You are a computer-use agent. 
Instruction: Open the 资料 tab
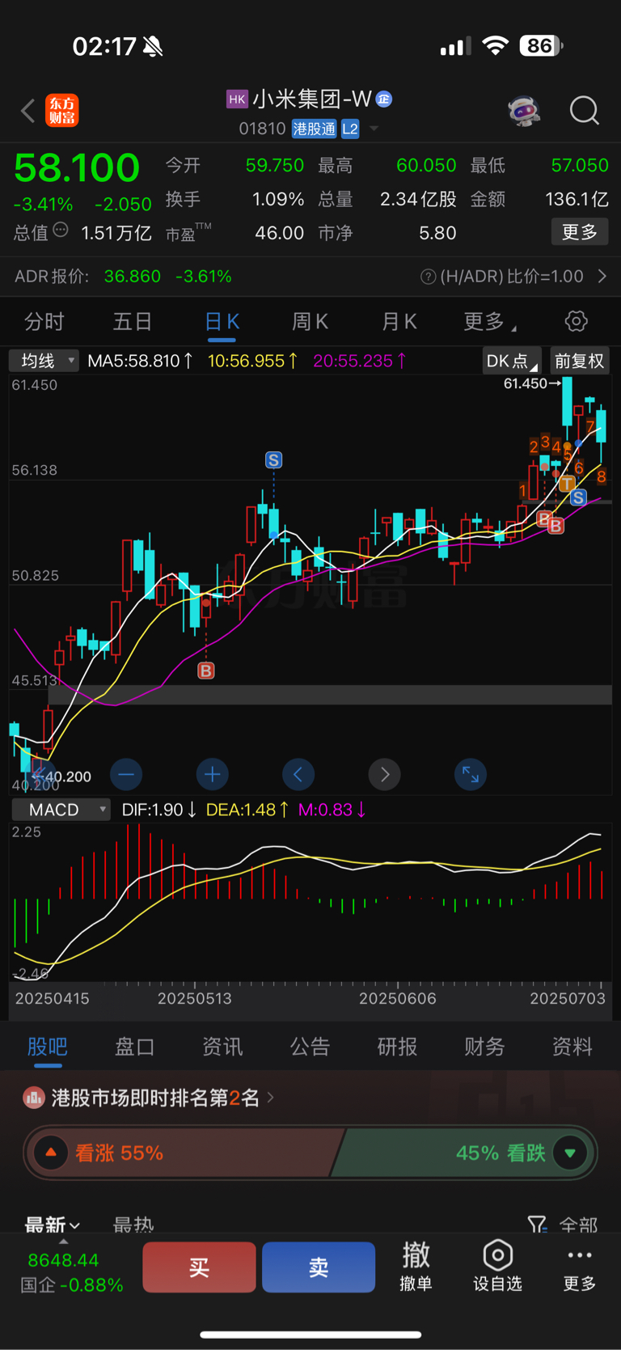tap(572, 1047)
